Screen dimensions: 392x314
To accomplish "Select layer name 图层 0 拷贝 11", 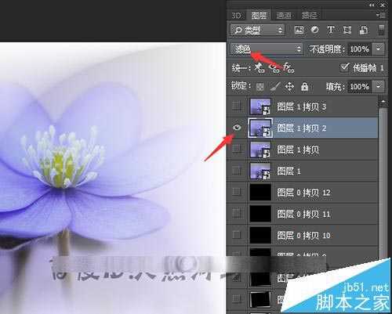I will pyautogui.click(x=303, y=214).
